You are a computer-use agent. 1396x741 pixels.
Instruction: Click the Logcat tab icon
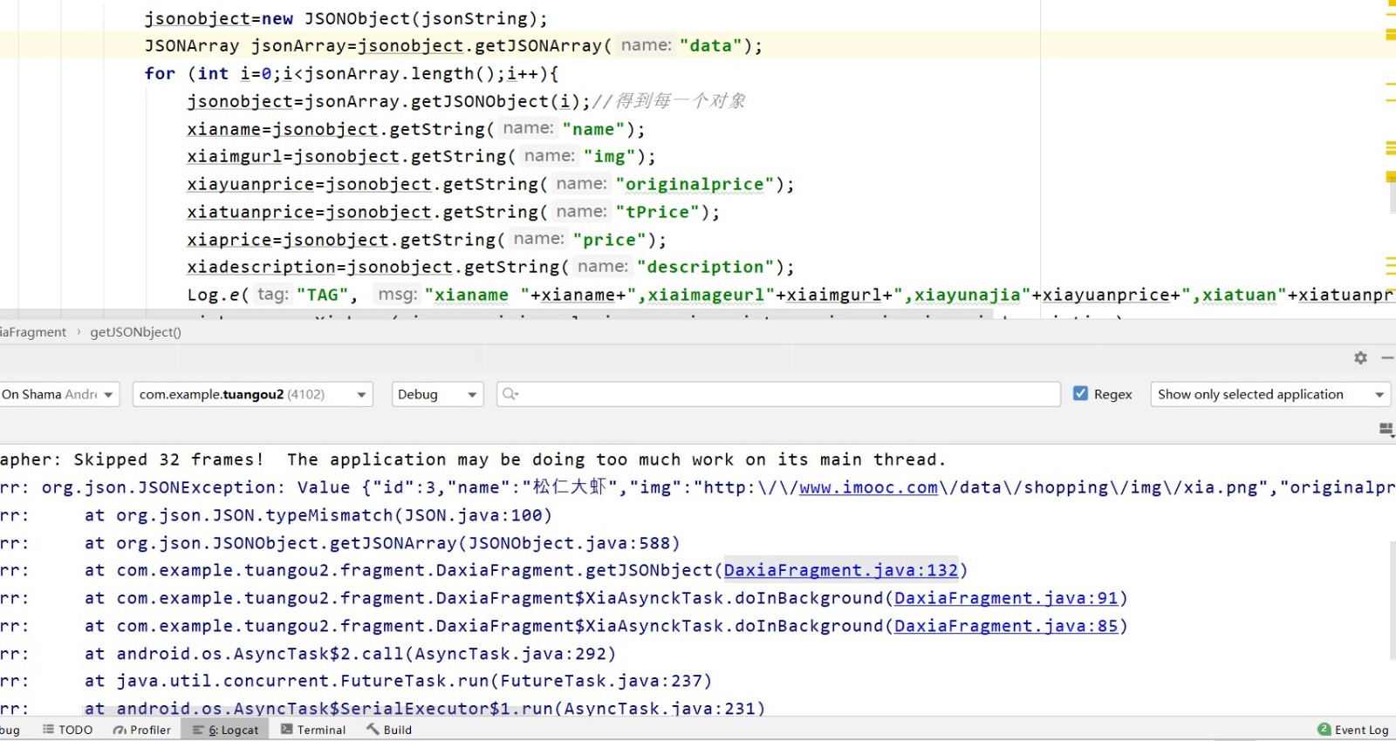(x=198, y=730)
